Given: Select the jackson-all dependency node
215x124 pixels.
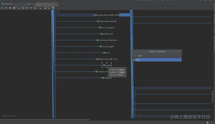Looking at the screenshot, I should point(107,34).
